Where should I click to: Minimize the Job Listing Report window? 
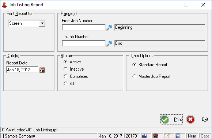(x=170, y=5)
